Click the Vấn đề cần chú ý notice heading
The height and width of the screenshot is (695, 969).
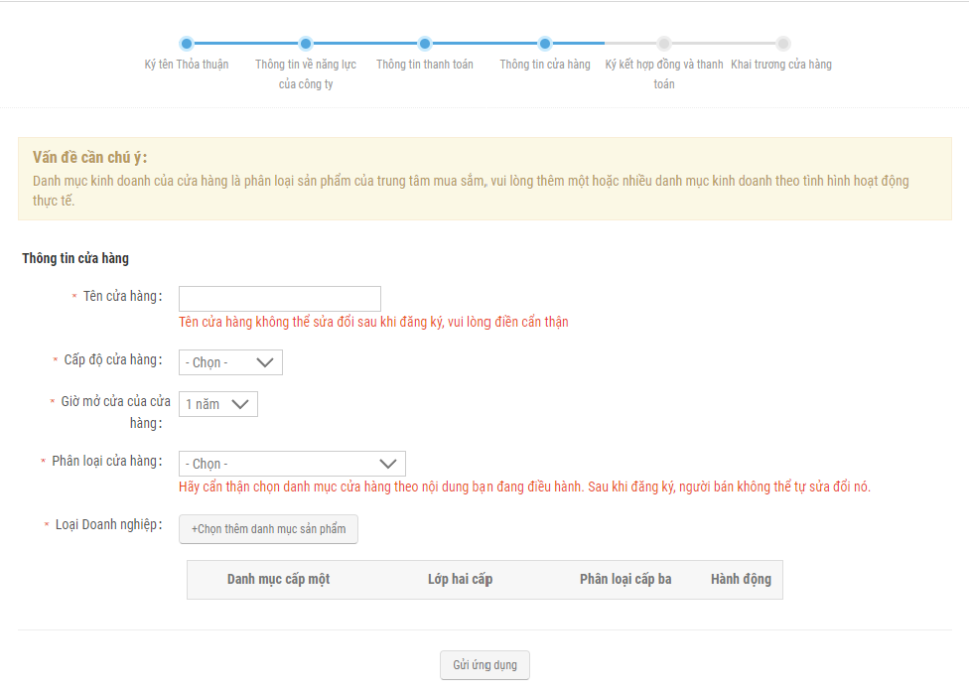(89, 158)
